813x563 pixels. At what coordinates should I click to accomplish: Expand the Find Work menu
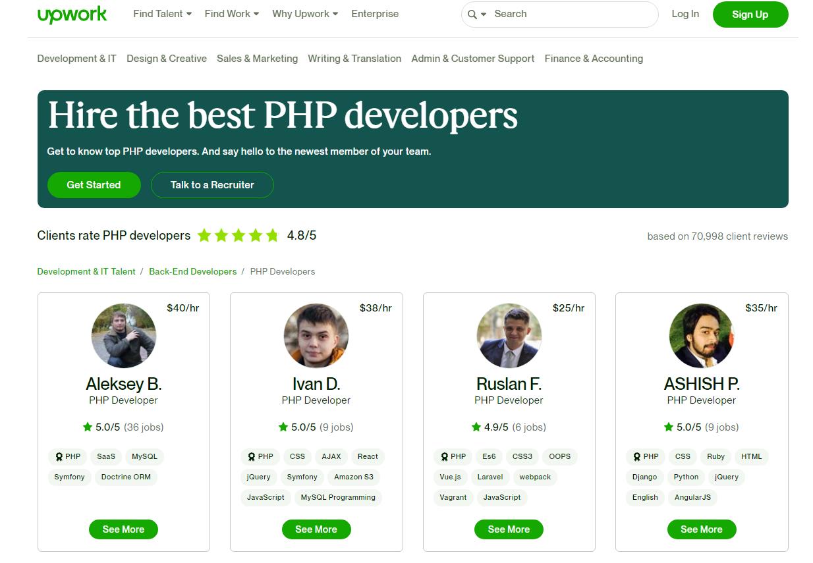click(x=232, y=14)
